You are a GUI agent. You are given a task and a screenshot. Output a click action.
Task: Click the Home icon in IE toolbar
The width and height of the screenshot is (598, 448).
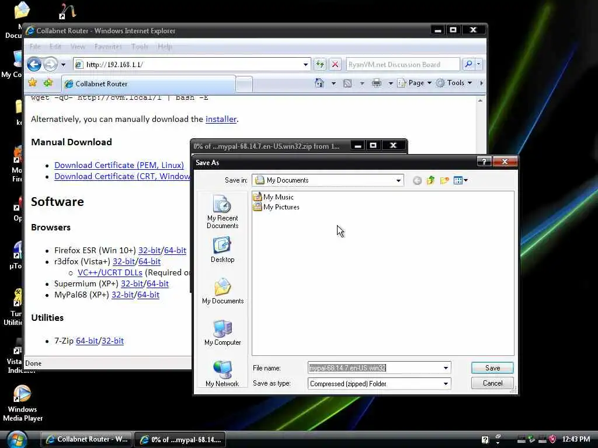tap(319, 83)
